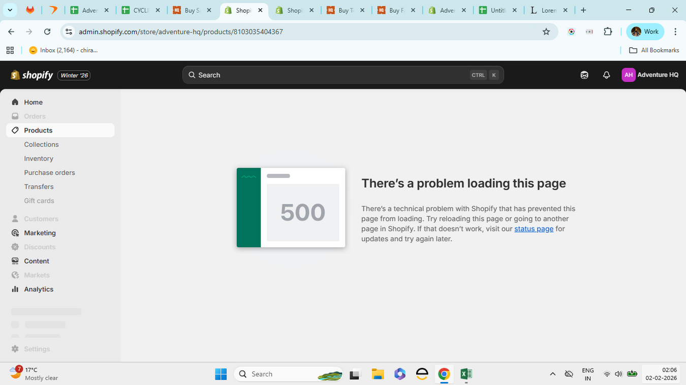Open Gift cards under Products
The image size is (686, 385).
click(x=39, y=201)
